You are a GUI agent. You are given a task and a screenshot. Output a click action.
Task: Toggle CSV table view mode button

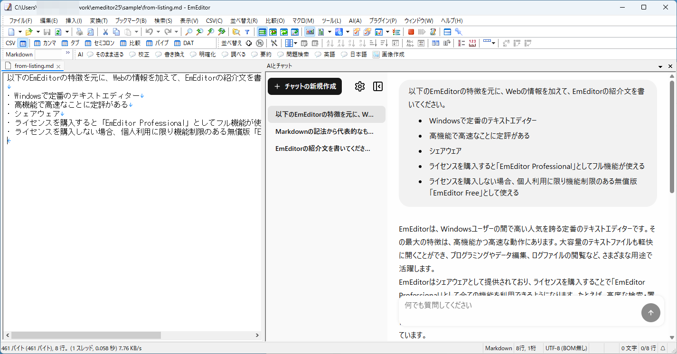(22, 43)
